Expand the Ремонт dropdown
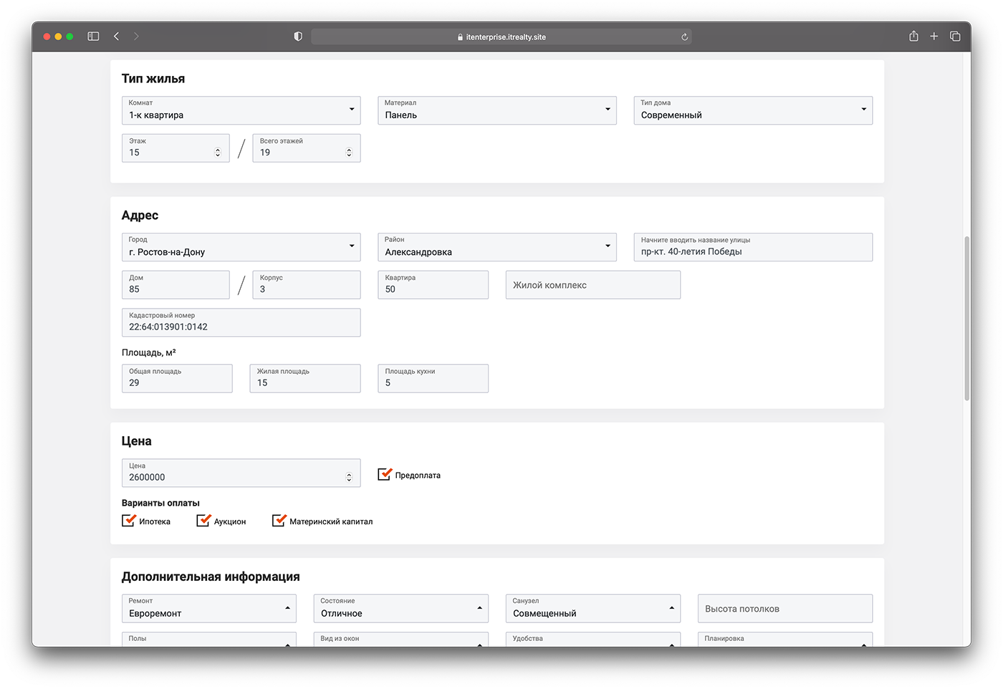The height and width of the screenshot is (689, 1003). click(x=208, y=609)
